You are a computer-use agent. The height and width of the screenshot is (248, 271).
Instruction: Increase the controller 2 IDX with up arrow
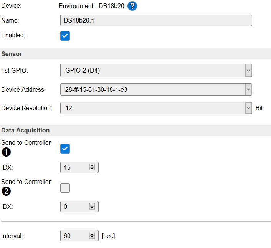pyautogui.click(x=92, y=205)
